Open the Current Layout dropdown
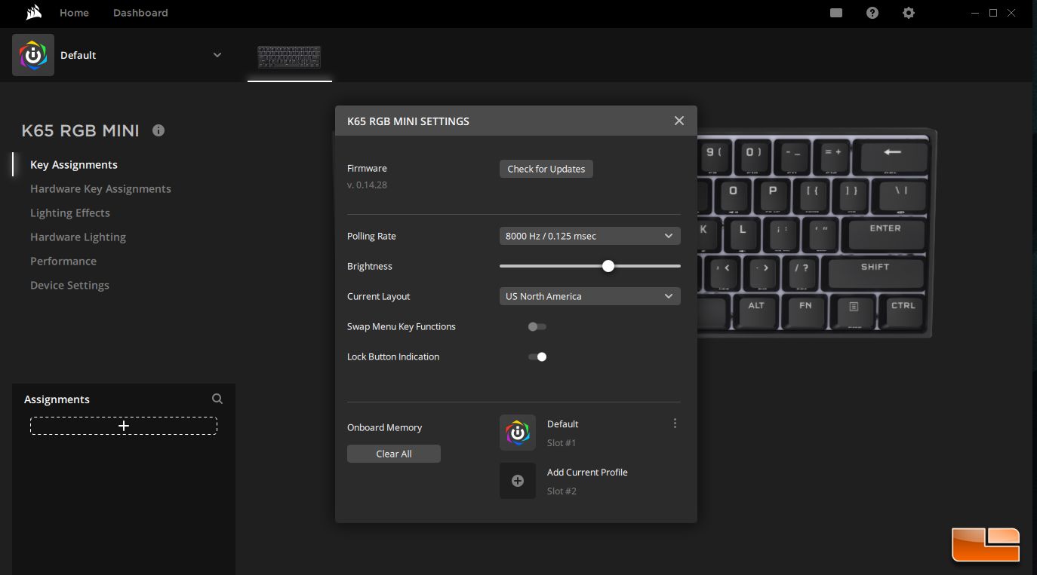This screenshot has width=1037, height=575. tap(590, 296)
